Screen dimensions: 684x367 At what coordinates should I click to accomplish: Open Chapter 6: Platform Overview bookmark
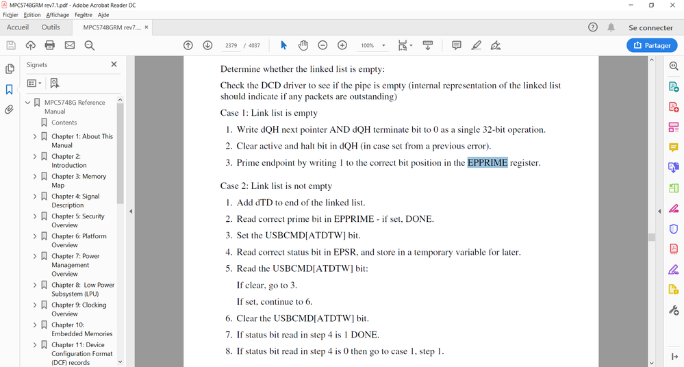pyautogui.click(x=79, y=240)
